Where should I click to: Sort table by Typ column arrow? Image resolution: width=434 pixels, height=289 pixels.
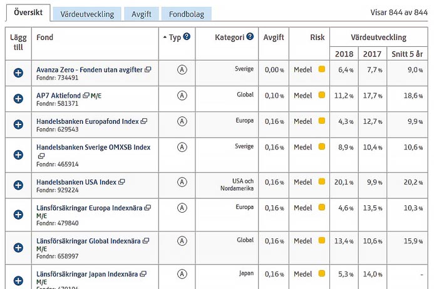pyautogui.click(x=165, y=37)
